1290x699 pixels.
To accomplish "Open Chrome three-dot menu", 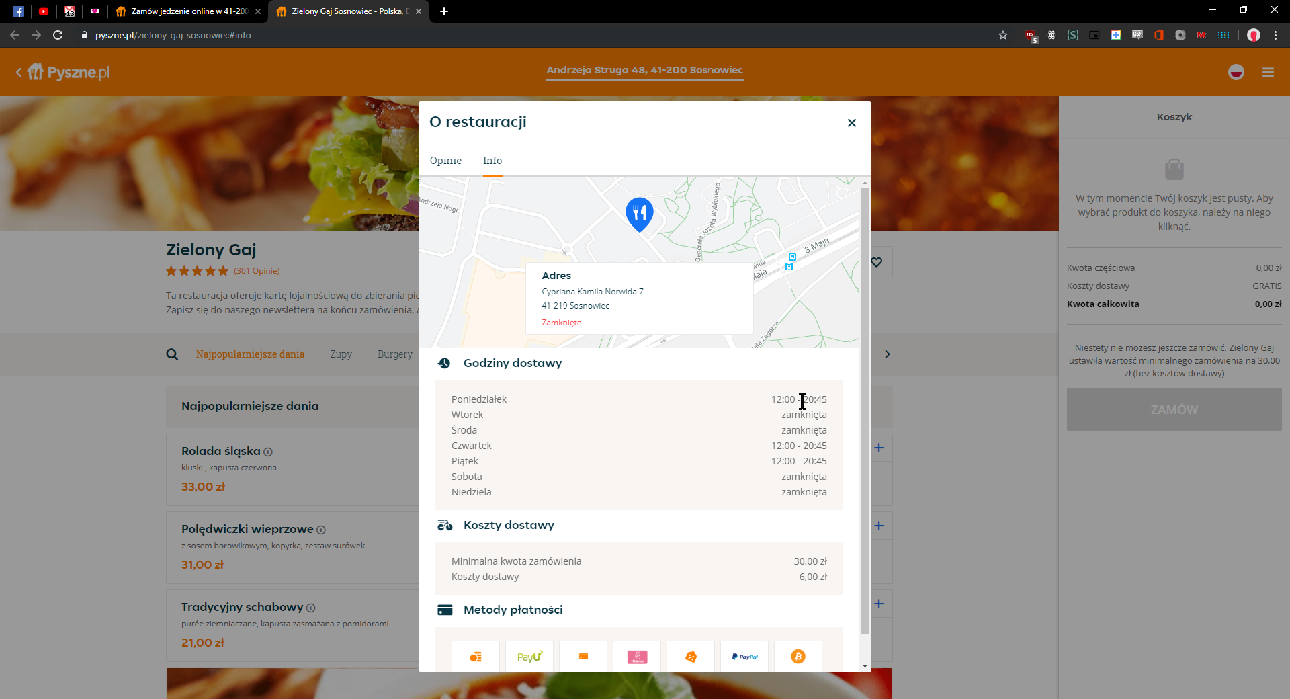I will point(1275,35).
